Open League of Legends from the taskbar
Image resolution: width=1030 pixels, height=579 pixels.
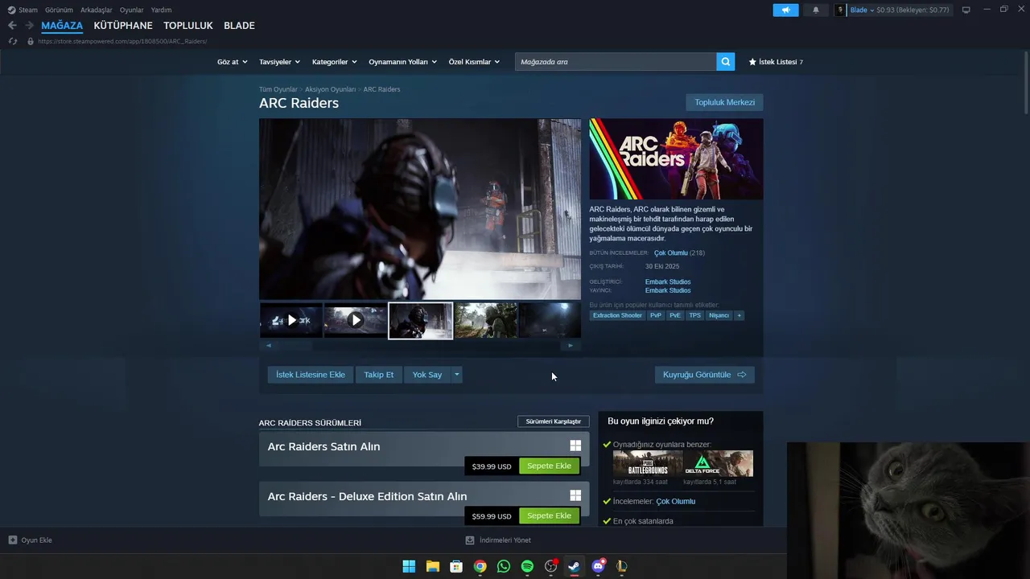[x=621, y=566]
